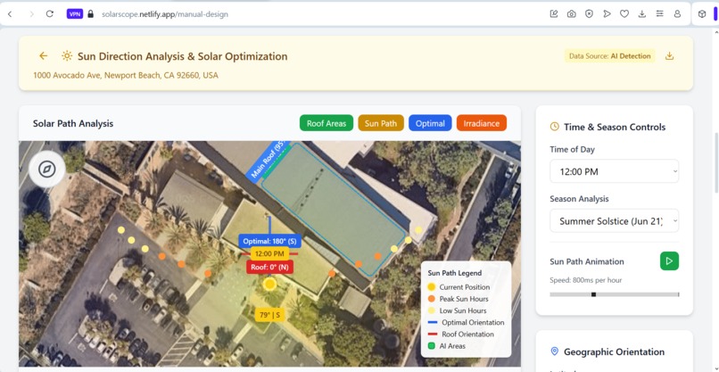This screenshot has width=719, height=372.
Task: Toggle the Irradiance layer
Action: (x=482, y=123)
